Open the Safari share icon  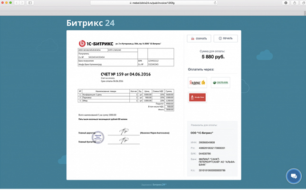pyautogui.click(x=295, y=3)
